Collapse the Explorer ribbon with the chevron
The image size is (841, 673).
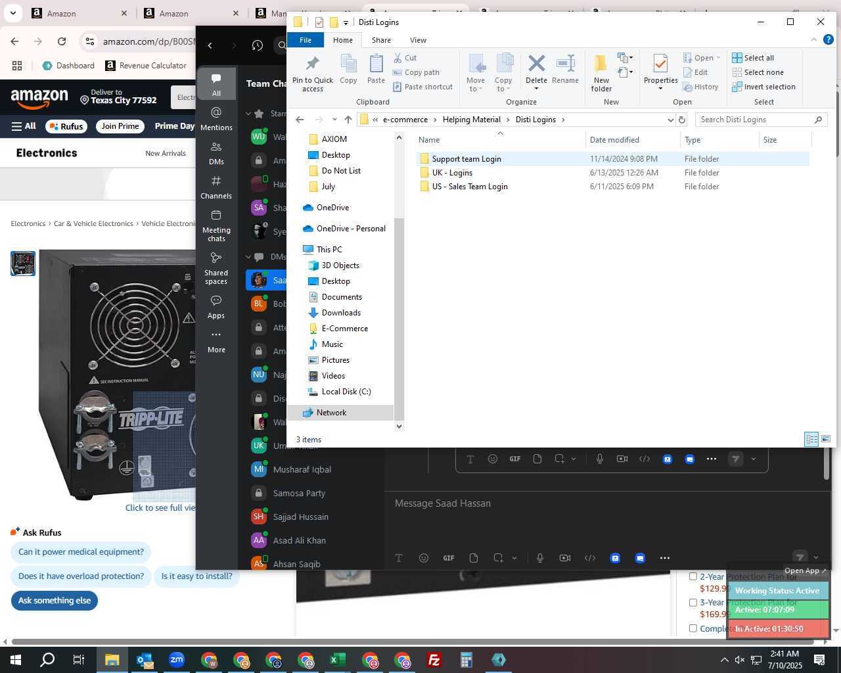[814, 39]
